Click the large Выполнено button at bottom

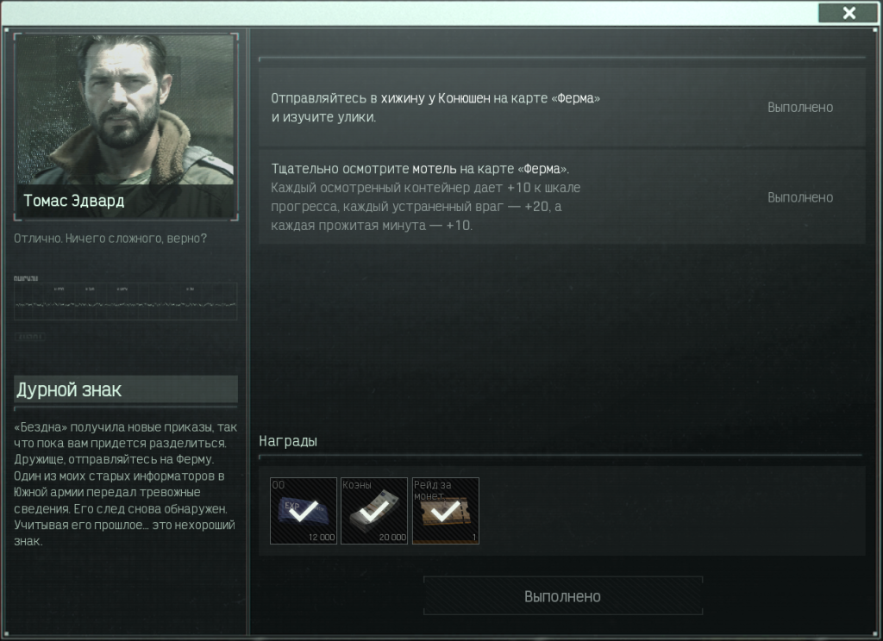(x=562, y=596)
